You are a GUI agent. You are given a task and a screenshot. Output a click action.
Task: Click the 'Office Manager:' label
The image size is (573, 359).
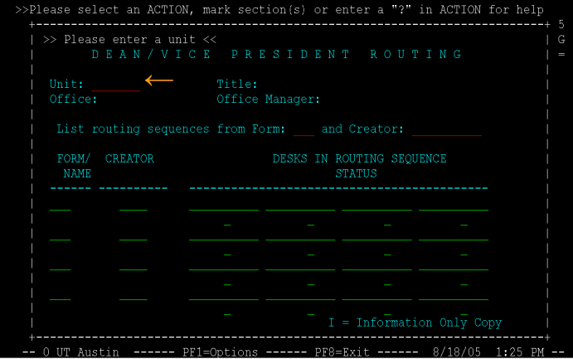(268, 99)
